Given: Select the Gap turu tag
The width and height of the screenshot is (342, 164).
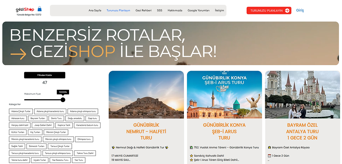Looking at the screenshot, I should pos(92,118).
